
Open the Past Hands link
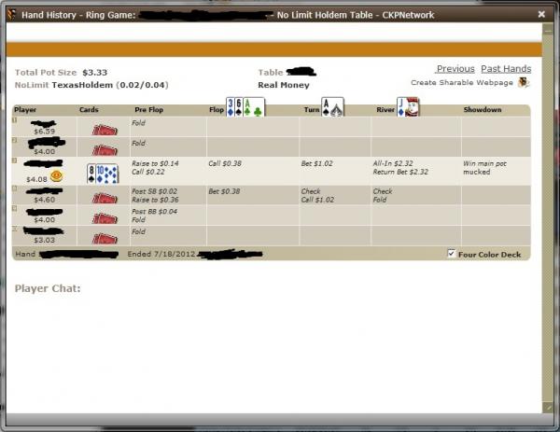(x=505, y=69)
